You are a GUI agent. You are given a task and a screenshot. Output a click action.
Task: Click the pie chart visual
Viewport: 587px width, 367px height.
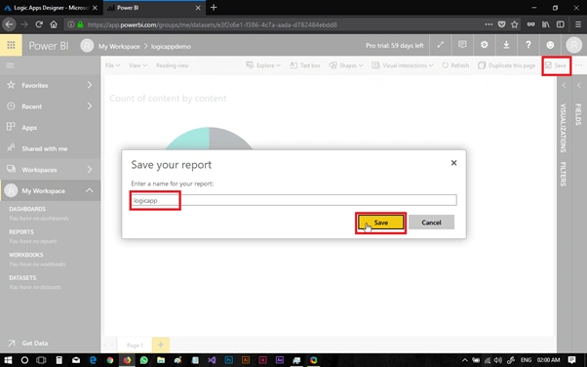click(209, 139)
